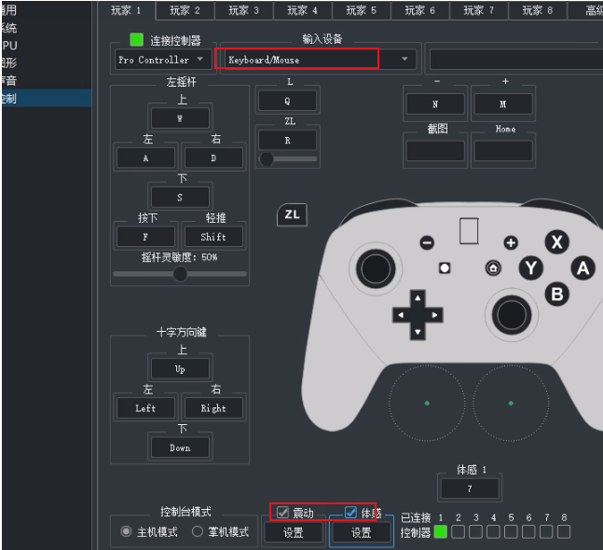Switch to the 玩家 2 tab
Viewport: 603px width, 550px height.
(x=185, y=10)
